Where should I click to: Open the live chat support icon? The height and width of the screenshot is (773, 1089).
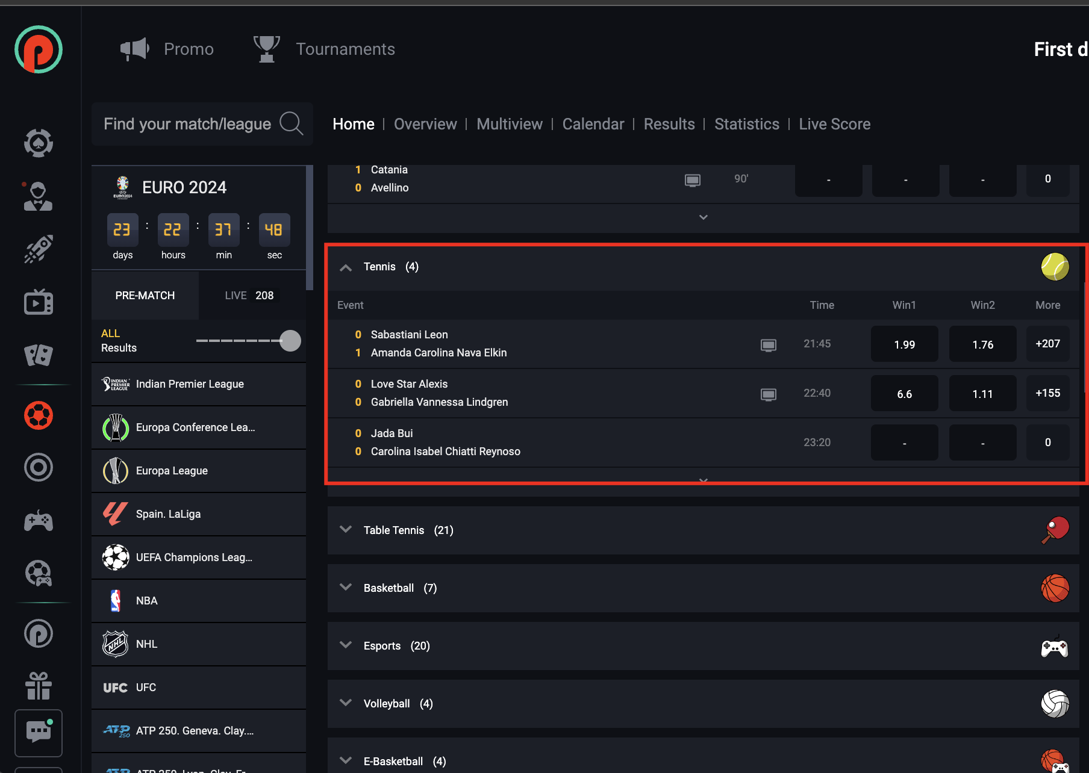tap(39, 732)
